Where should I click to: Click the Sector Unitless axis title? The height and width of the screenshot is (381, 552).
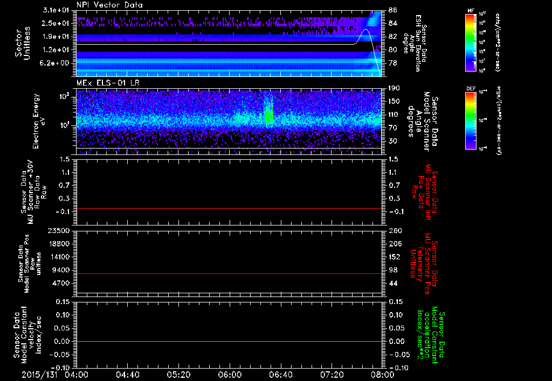tap(23, 43)
